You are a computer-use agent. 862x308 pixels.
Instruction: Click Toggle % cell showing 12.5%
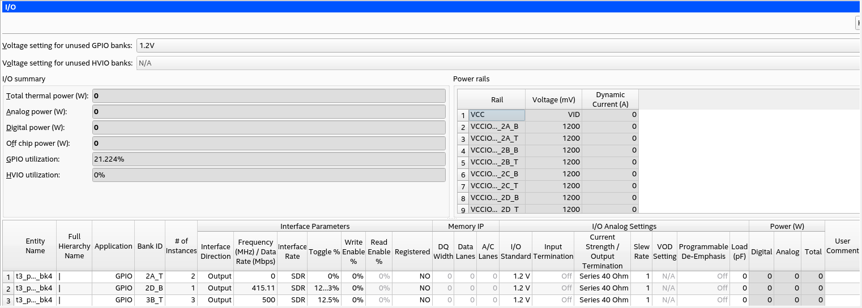point(325,300)
